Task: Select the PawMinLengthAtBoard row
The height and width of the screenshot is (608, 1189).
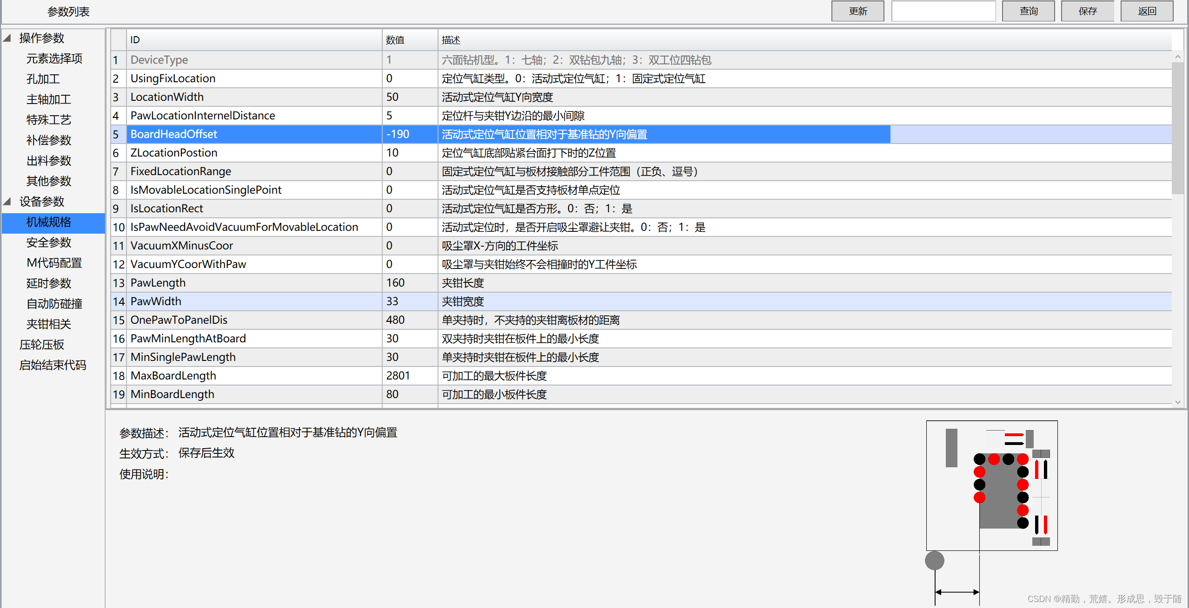Action: pos(641,339)
